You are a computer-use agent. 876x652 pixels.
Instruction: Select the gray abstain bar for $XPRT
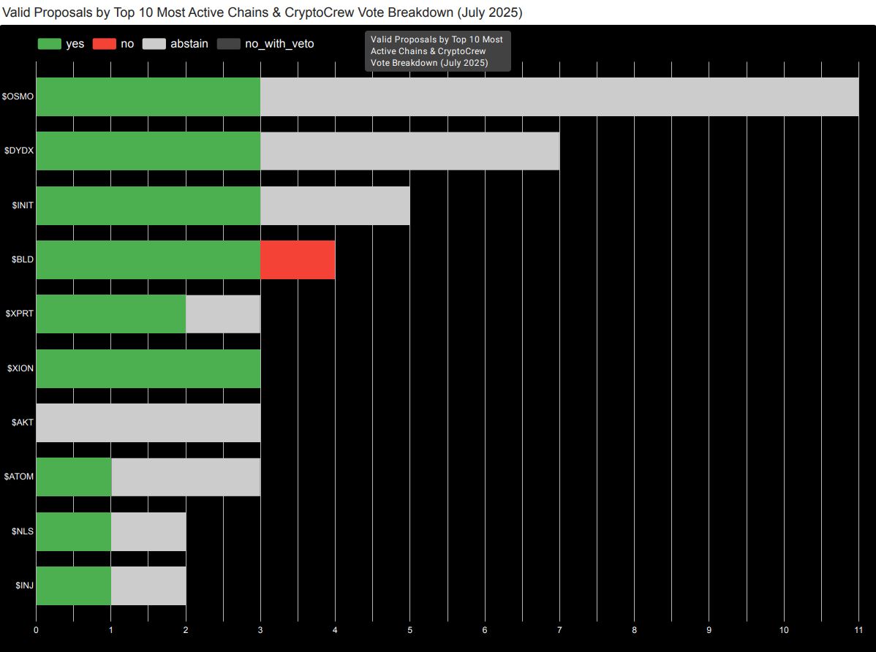pyautogui.click(x=223, y=314)
